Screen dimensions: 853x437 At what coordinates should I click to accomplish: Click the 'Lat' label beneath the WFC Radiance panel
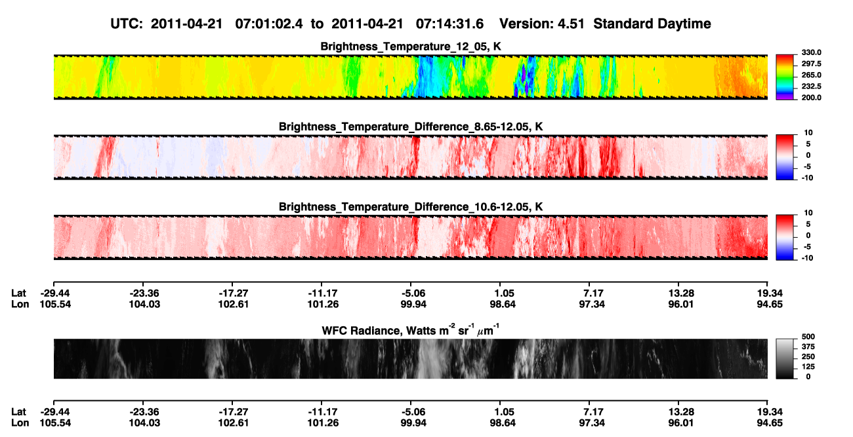pyautogui.click(x=19, y=412)
